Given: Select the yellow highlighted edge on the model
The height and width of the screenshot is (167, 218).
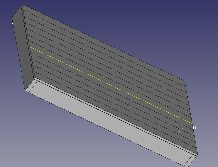Looking at the screenshot, I should point(111,85).
